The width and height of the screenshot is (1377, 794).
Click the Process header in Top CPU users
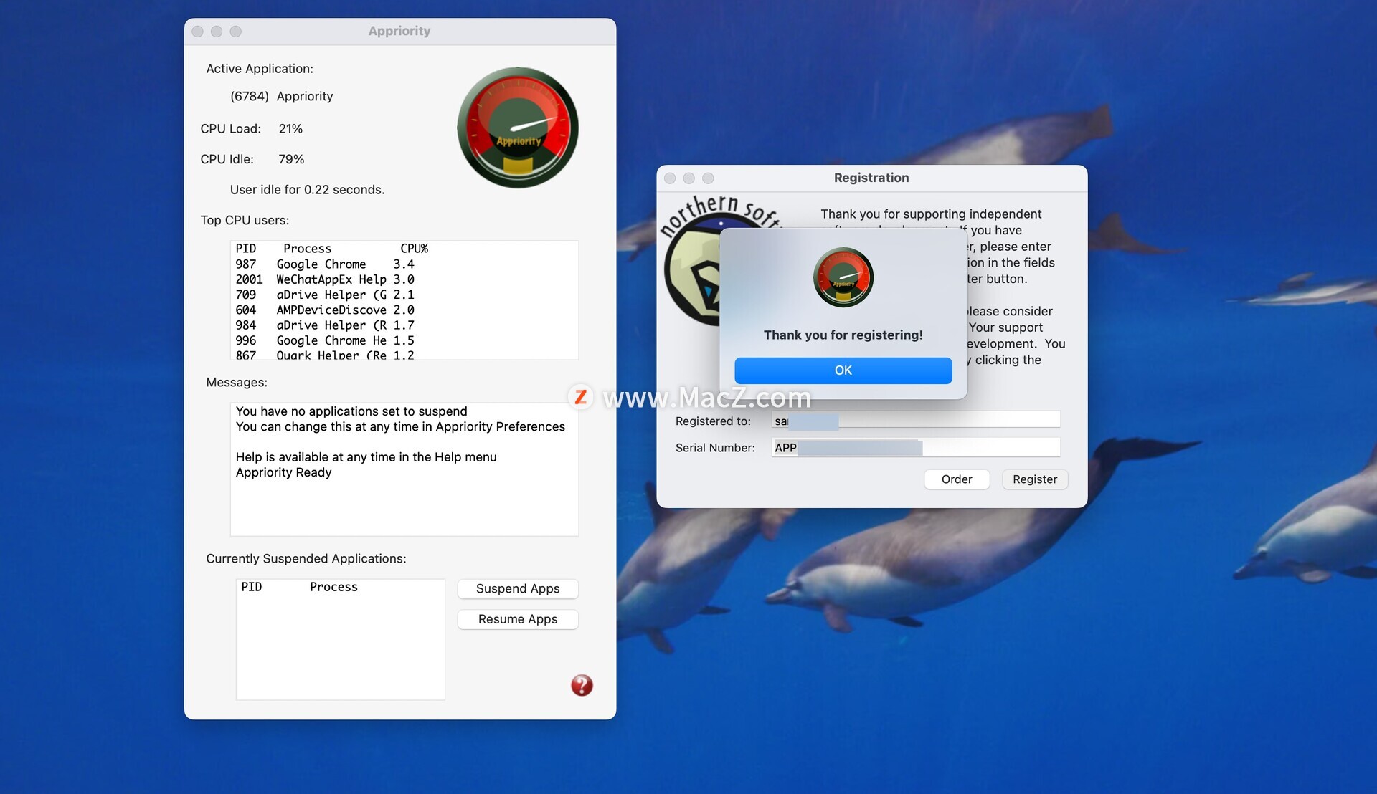tap(307, 249)
